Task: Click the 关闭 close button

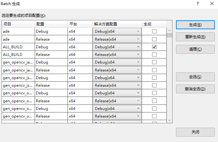Action: [195, 132]
